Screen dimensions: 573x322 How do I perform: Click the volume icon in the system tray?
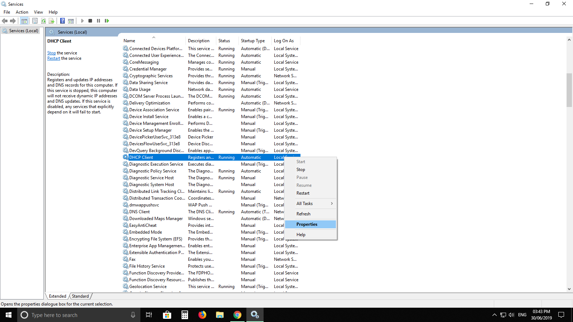511,315
